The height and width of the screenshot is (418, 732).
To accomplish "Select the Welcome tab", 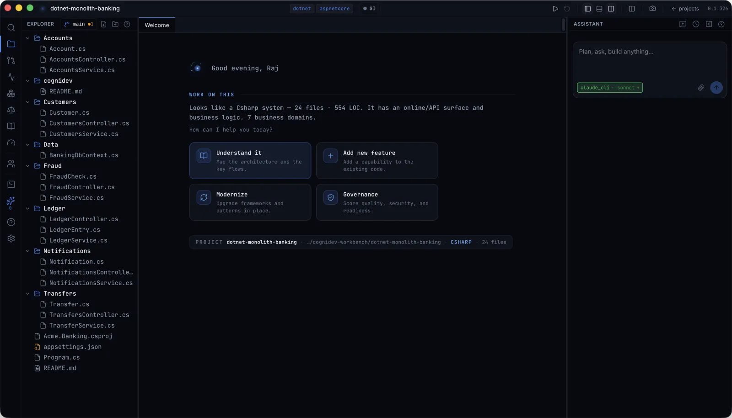I will [x=157, y=25].
